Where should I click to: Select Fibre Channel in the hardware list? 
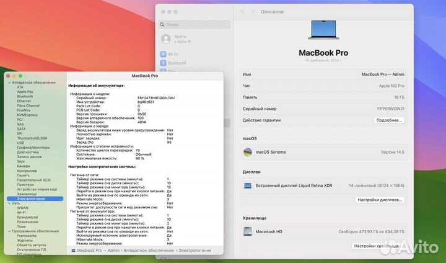pos(28,105)
